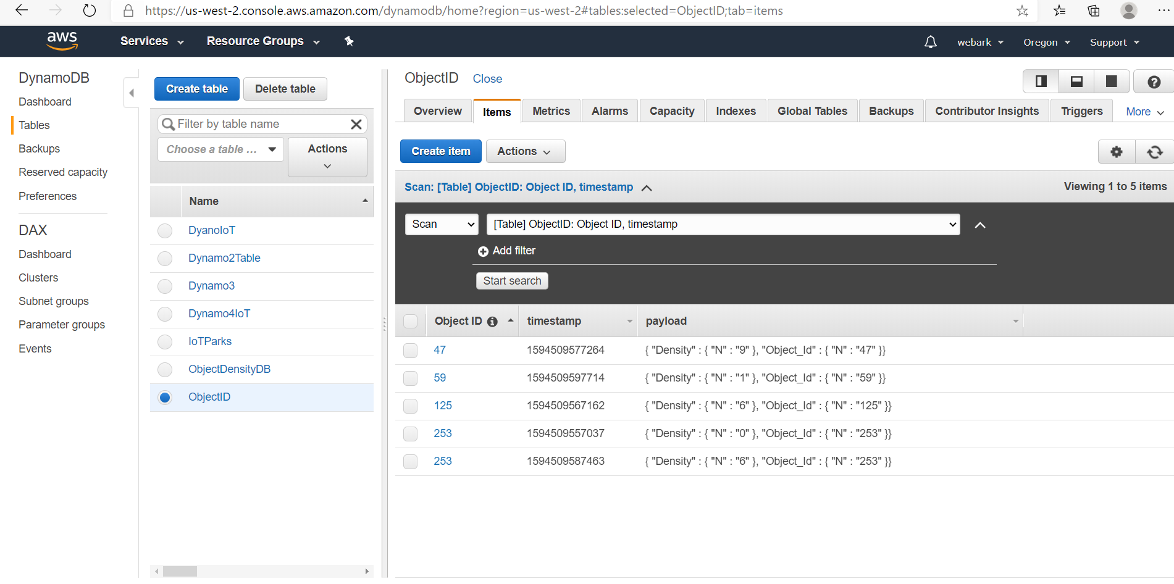Open the Support dropdown menu

1114,42
